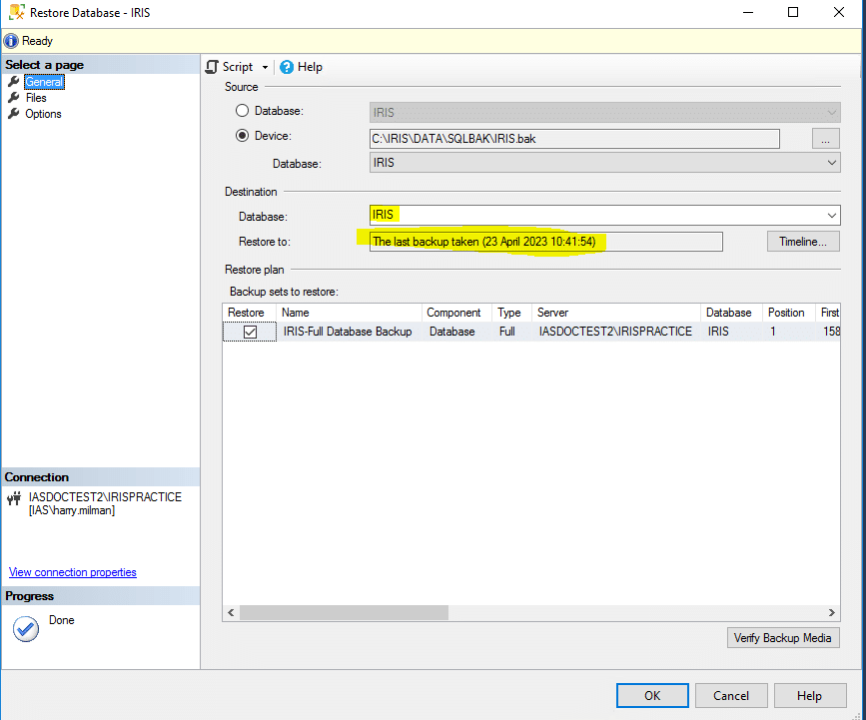Click the Script toolbar label
Viewport: 866px width, 720px height.
[x=238, y=67]
